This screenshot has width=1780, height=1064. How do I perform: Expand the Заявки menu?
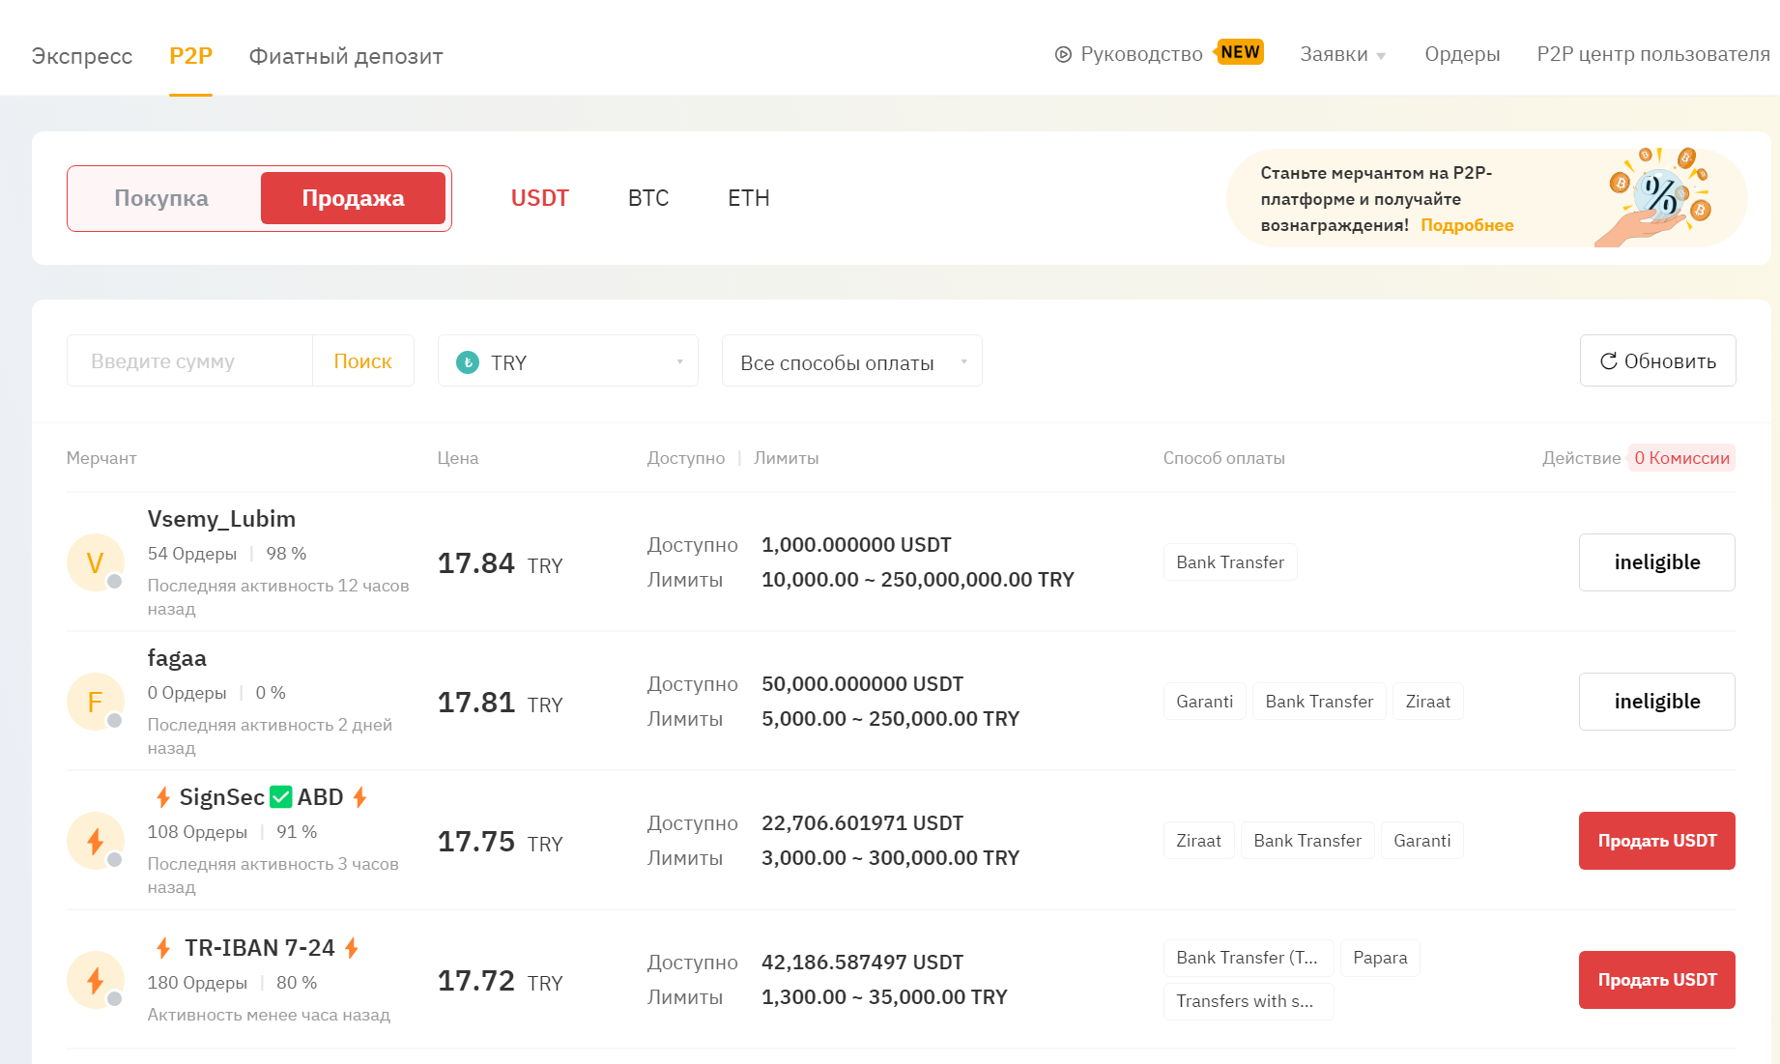(1341, 55)
